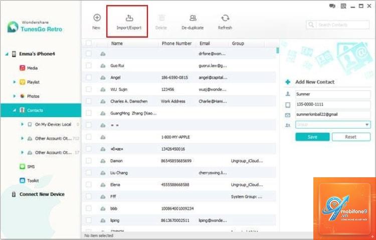Expand the Other Account node showing 17
Image resolution: width=376 pixels, height=240 pixels.
tap(22, 153)
